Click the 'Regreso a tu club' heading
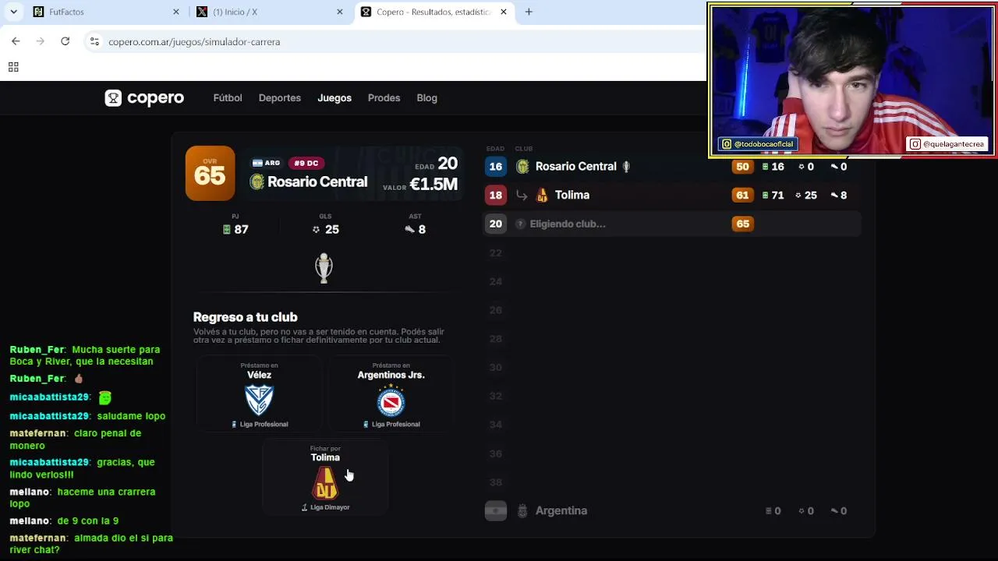Viewport: 998px width, 561px height. point(245,317)
